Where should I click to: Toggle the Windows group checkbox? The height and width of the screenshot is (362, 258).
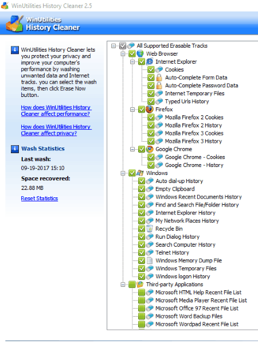tap(132, 173)
